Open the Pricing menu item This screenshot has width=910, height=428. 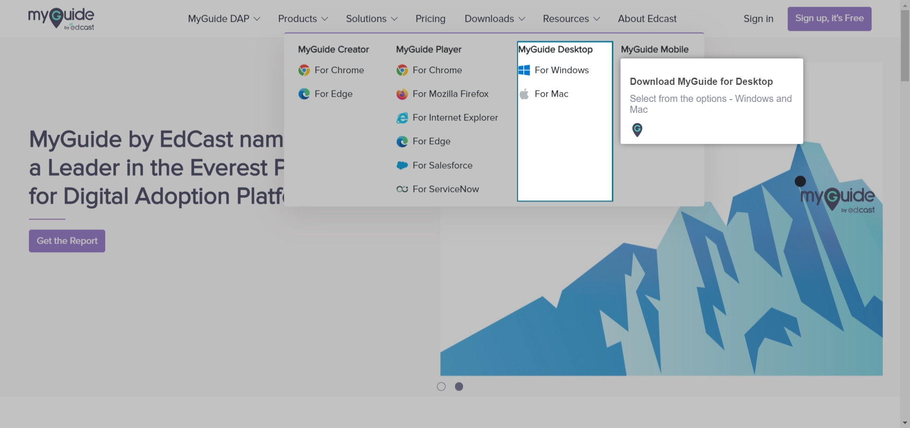coord(430,18)
